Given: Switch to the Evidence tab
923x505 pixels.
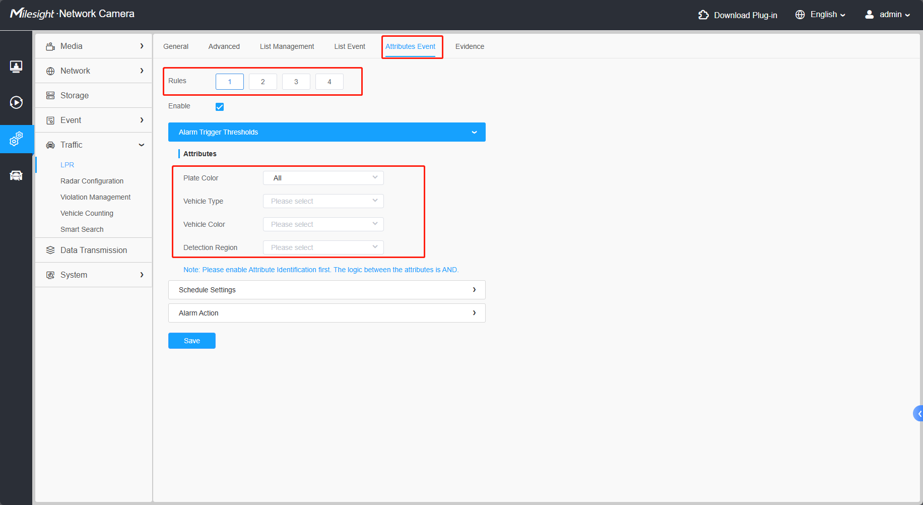Looking at the screenshot, I should coord(470,46).
